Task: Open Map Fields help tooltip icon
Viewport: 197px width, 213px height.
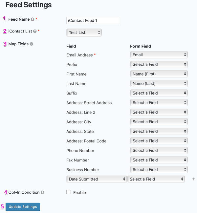Action: tap(32, 44)
